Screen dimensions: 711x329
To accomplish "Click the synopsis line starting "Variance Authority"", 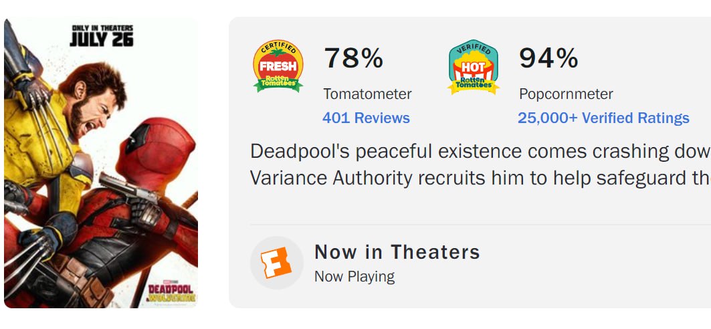I will (480, 178).
